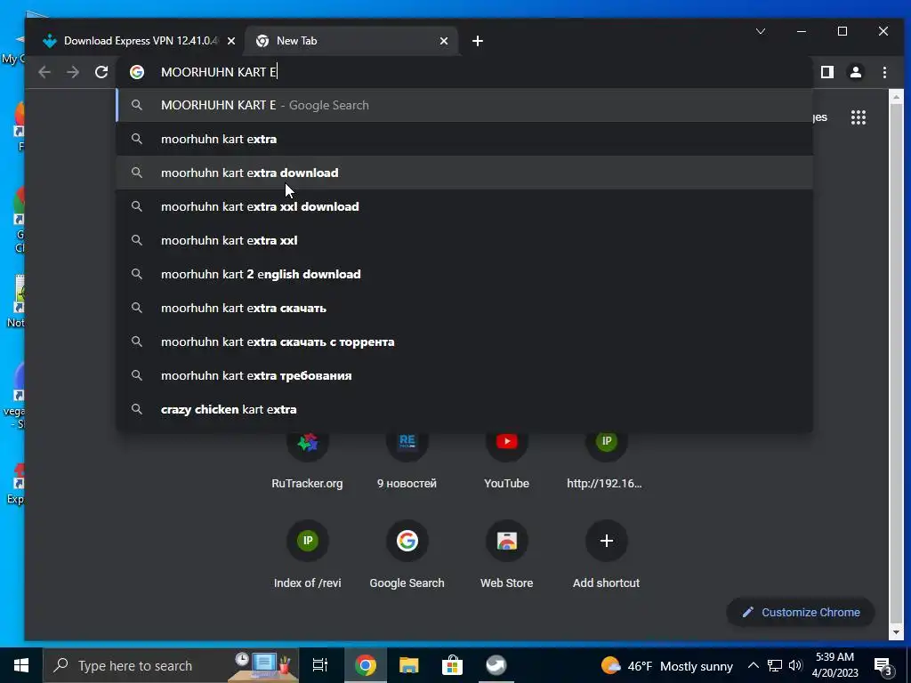The width and height of the screenshot is (911, 683).
Task: Open File Explorer from taskbar
Action: click(409, 665)
